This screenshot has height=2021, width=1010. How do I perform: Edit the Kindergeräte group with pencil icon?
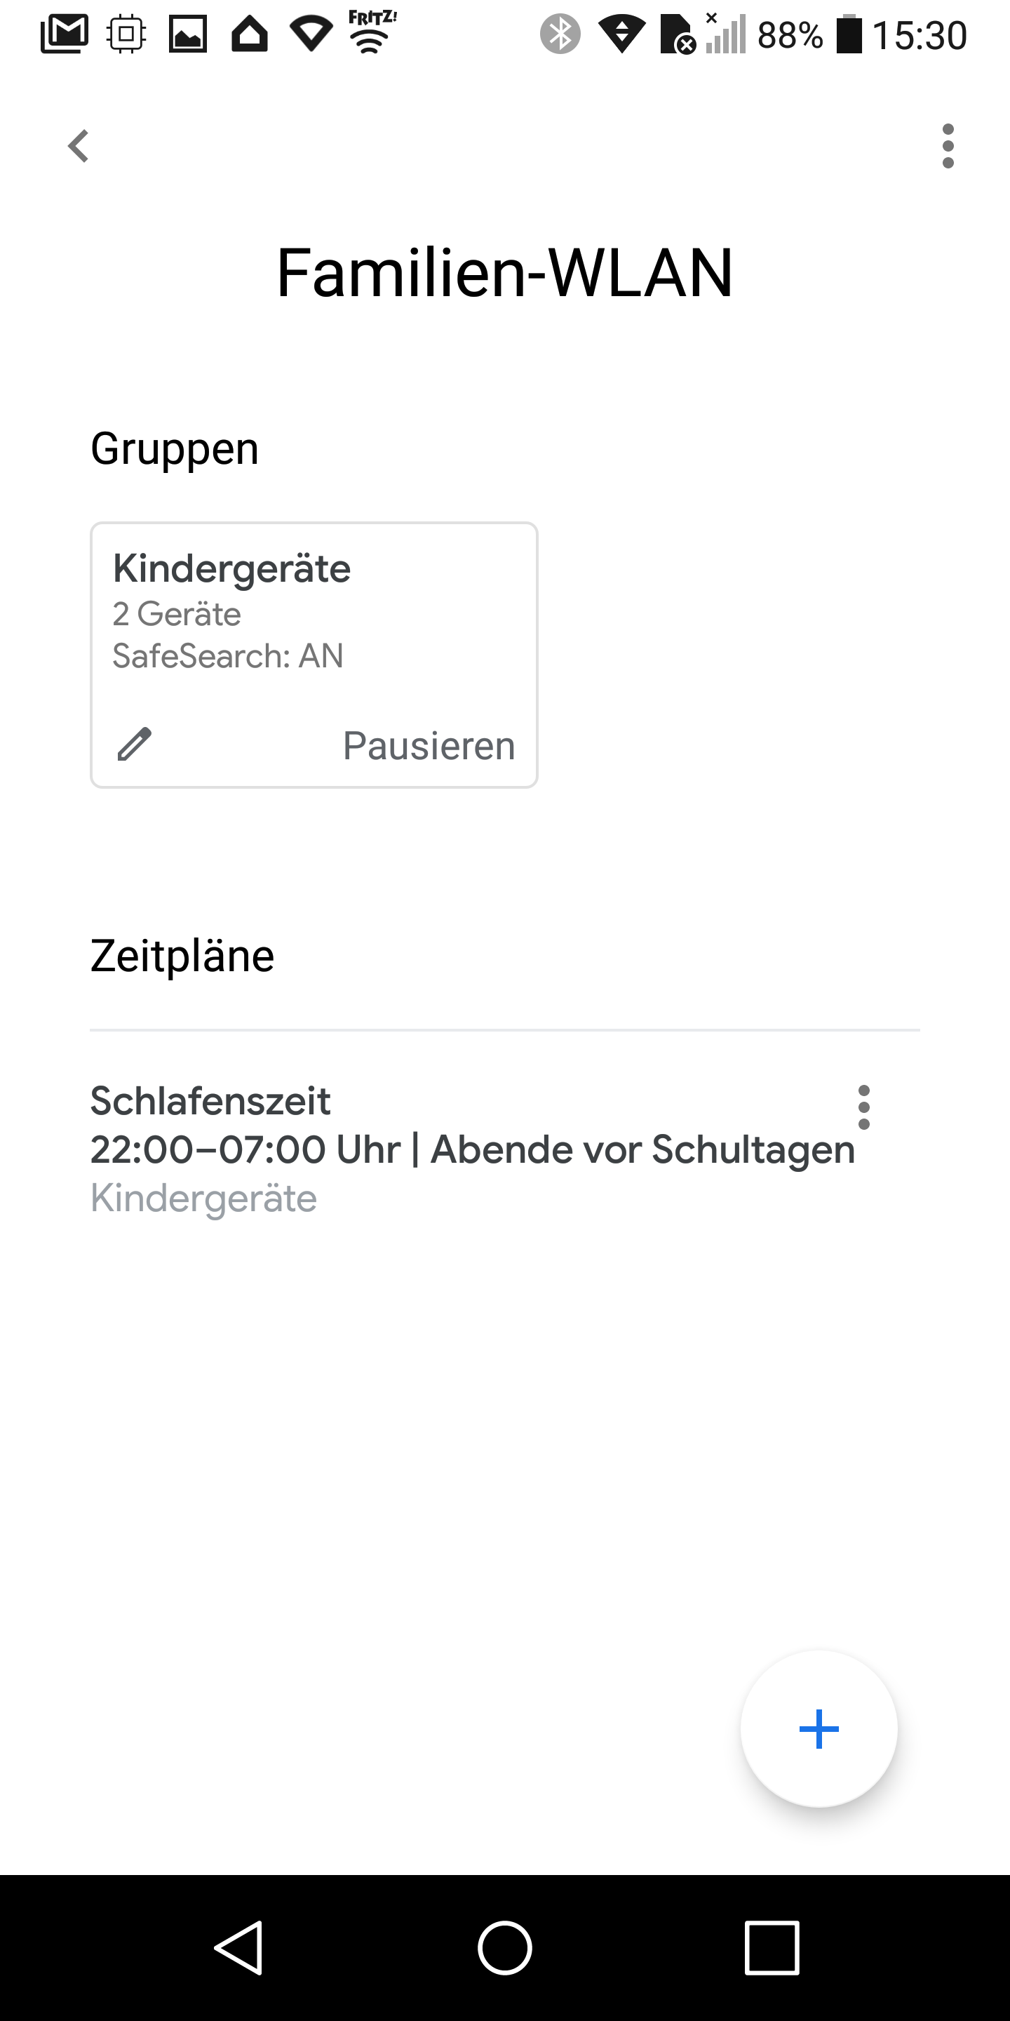134,744
